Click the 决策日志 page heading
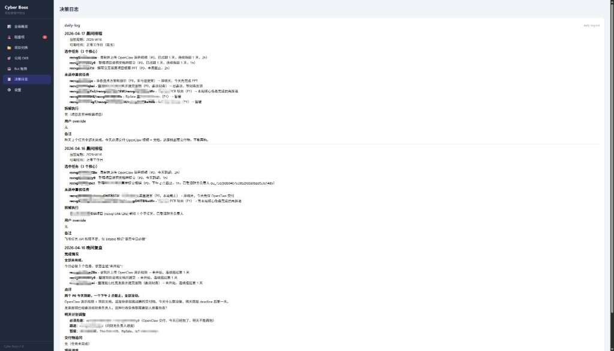Image resolution: width=614 pixels, height=351 pixels. (69, 9)
